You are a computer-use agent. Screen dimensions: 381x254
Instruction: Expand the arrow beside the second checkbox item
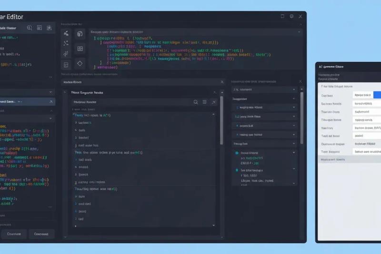pos(294,169)
